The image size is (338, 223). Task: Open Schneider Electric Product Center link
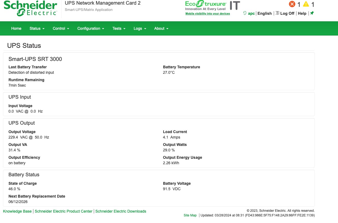point(63,211)
